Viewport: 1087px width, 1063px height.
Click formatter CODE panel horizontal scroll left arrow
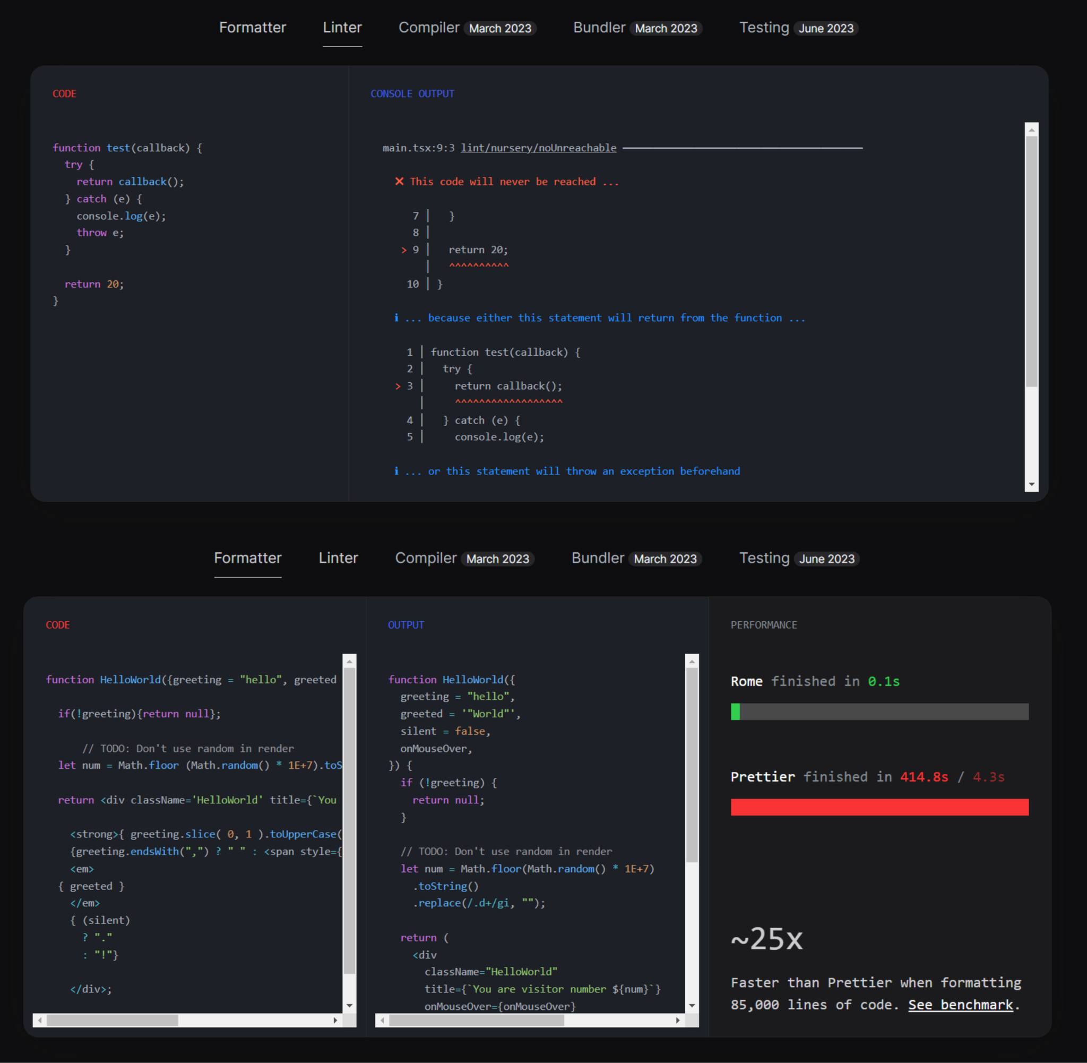pos(40,1020)
